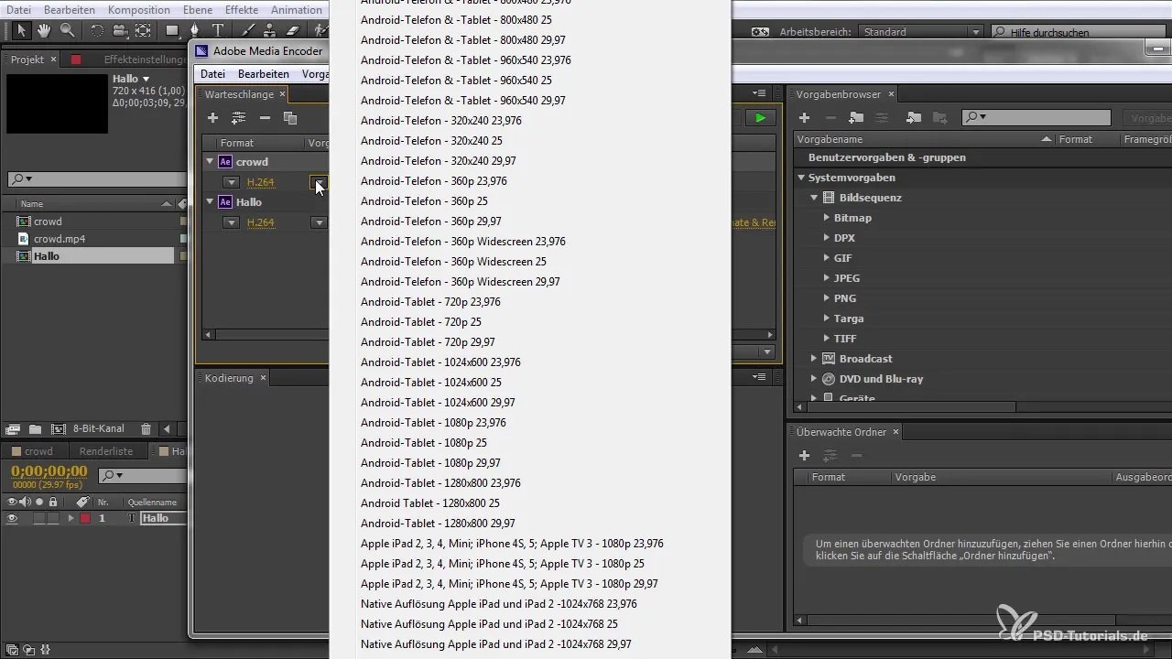The image size is (1172, 659).
Task: Choose preset Android-Tablet - 720p 25
Action: [421, 322]
